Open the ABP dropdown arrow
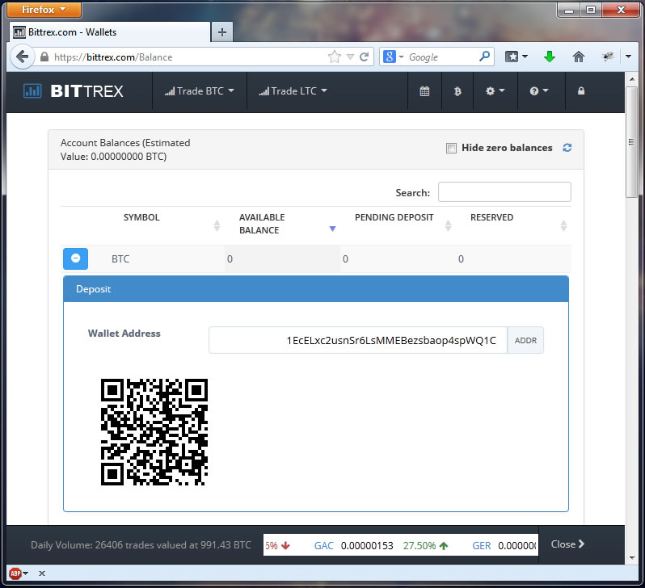The height and width of the screenshot is (588, 645). (26, 573)
